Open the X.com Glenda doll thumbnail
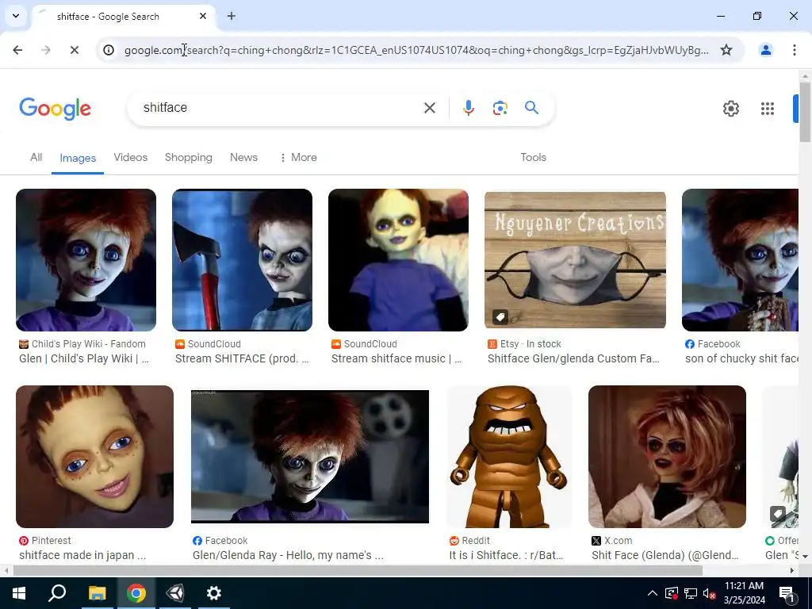 [667, 457]
